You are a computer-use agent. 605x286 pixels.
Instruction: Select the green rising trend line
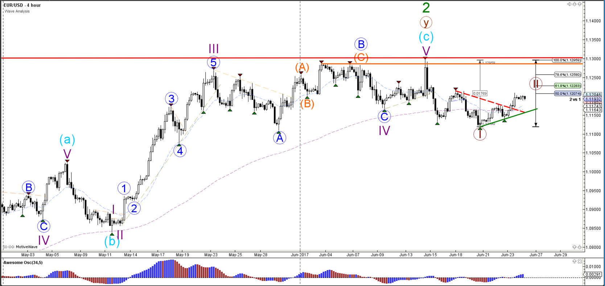point(508,118)
